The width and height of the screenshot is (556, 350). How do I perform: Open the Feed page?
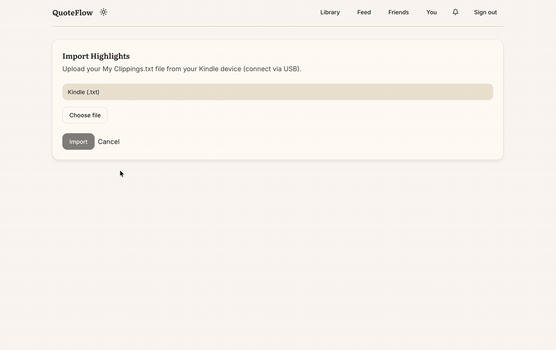point(364,12)
